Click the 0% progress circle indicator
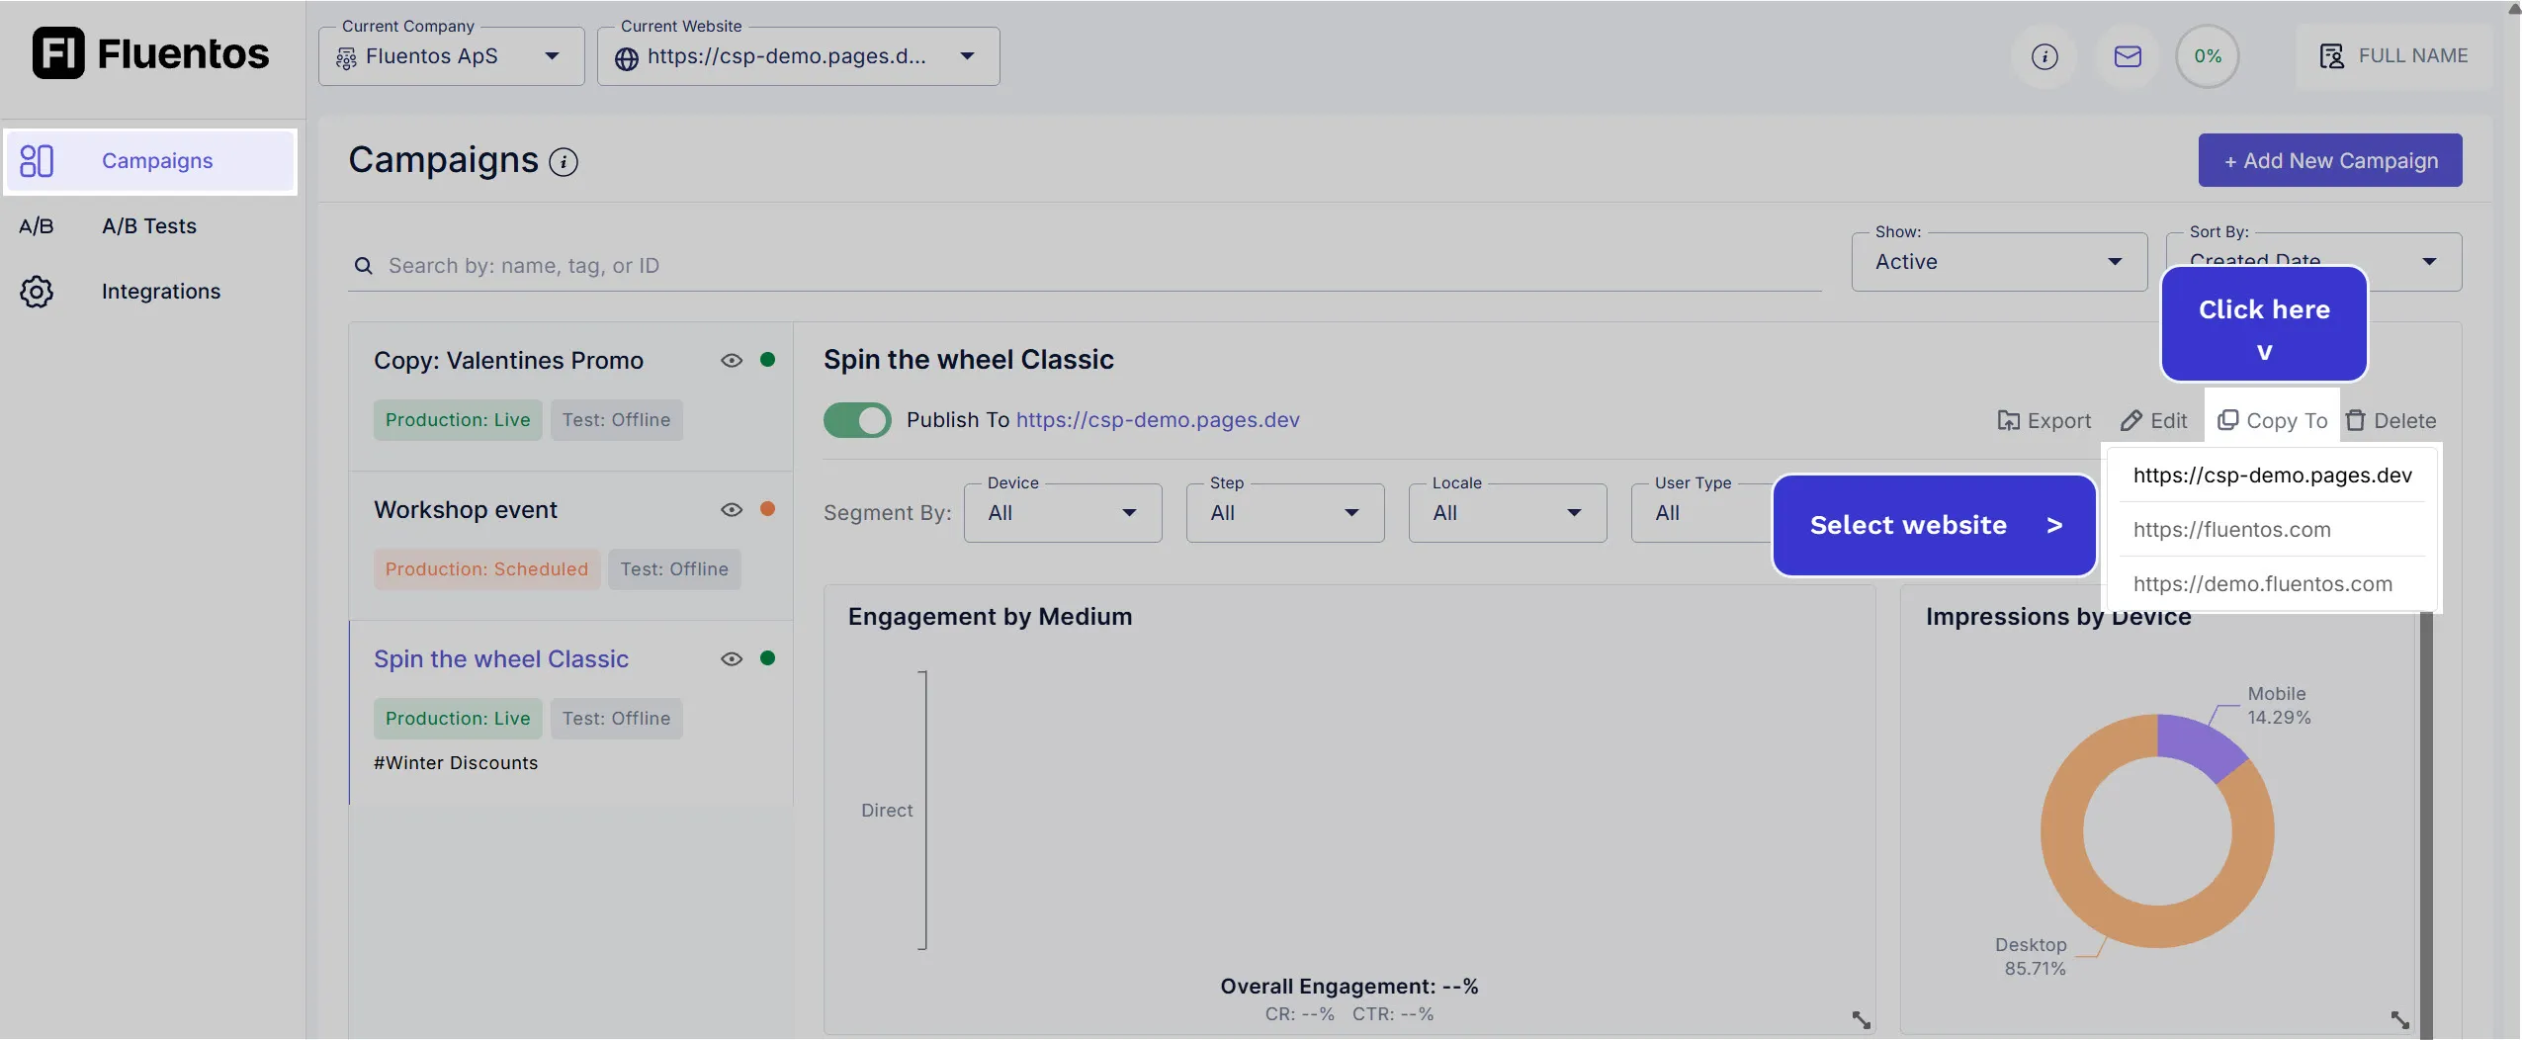Screen dimensions: 2522x1040 tap(2207, 57)
